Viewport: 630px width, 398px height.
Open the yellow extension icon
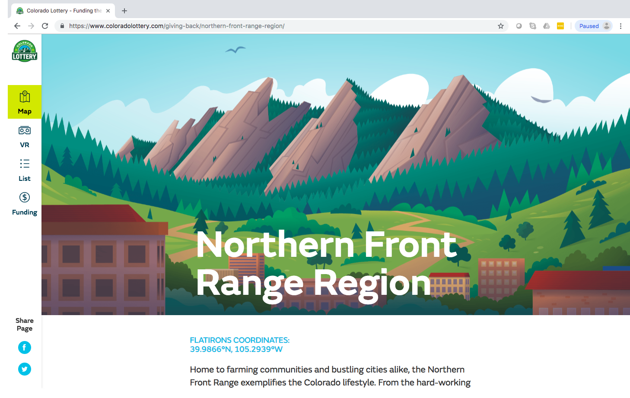coord(560,26)
